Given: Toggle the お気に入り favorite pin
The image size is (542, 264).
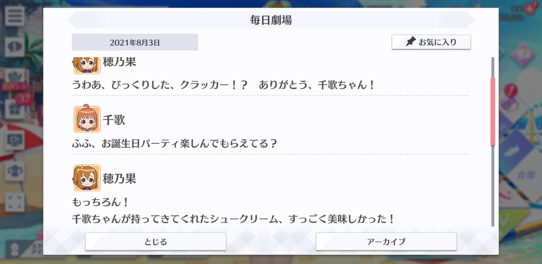Looking at the screenshot, I should (431, 42).
